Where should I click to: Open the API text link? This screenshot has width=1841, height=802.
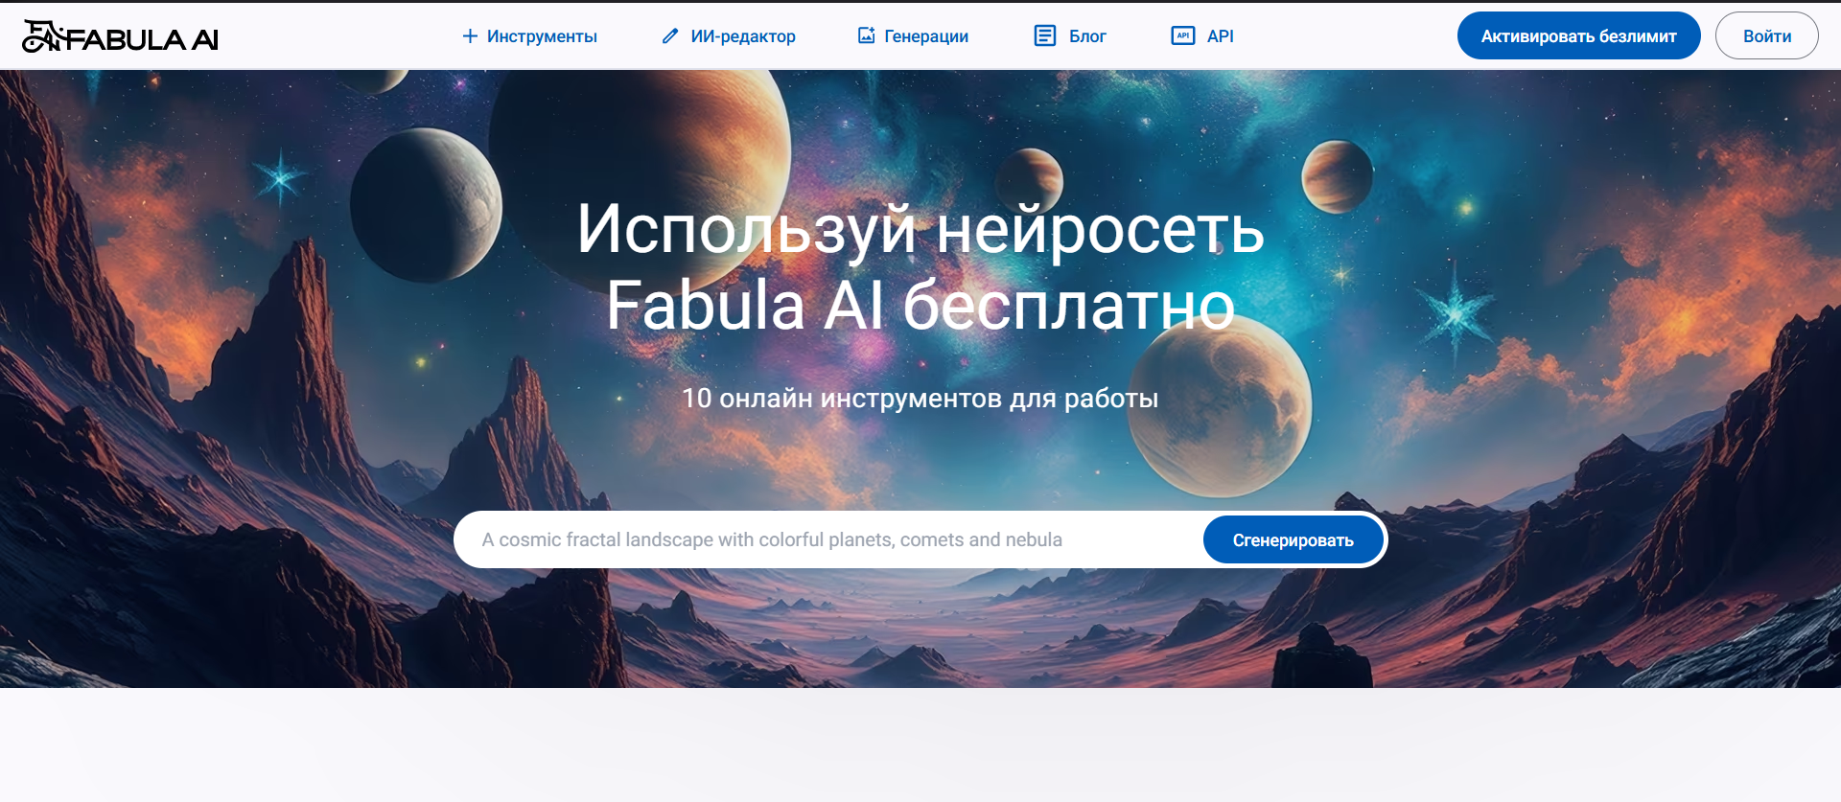(1220, 36)
